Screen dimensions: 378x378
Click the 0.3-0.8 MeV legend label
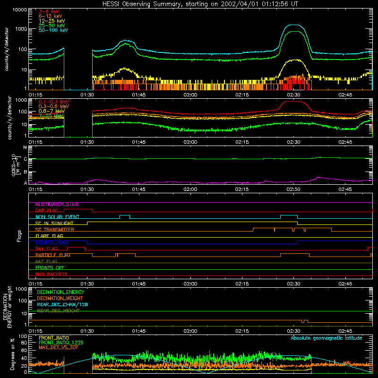click(54, 106)
